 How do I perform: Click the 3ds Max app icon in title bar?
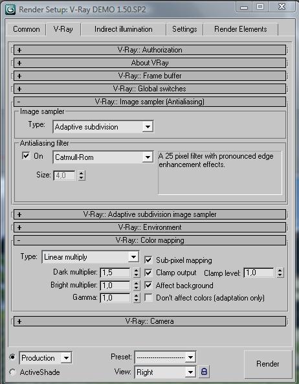pos(10,10)
